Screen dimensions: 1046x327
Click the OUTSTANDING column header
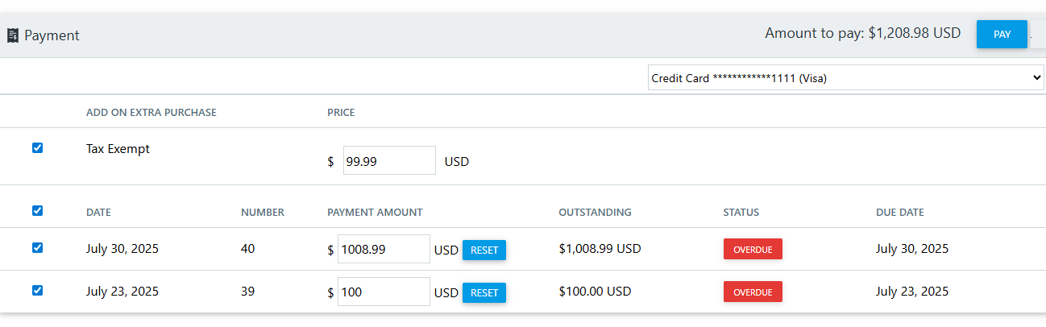point(595,213)
